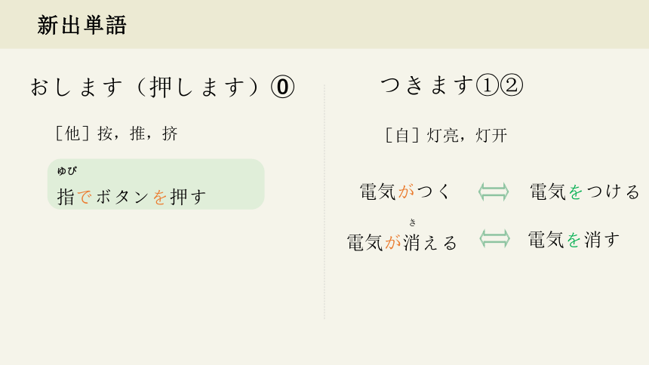Click the circled 0 accent marker
The height and width of the screenshot is (365, 649).
tap(283, 87)
